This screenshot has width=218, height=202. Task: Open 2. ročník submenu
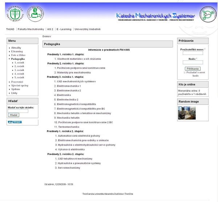pyautogui.click(x=19, y=66)
